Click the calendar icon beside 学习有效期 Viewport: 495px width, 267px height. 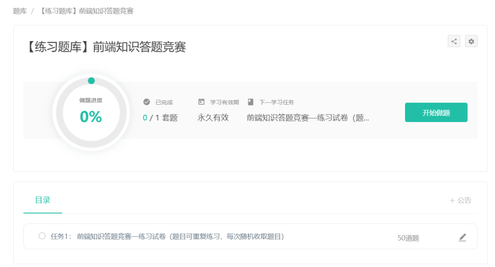click(201, 101)
